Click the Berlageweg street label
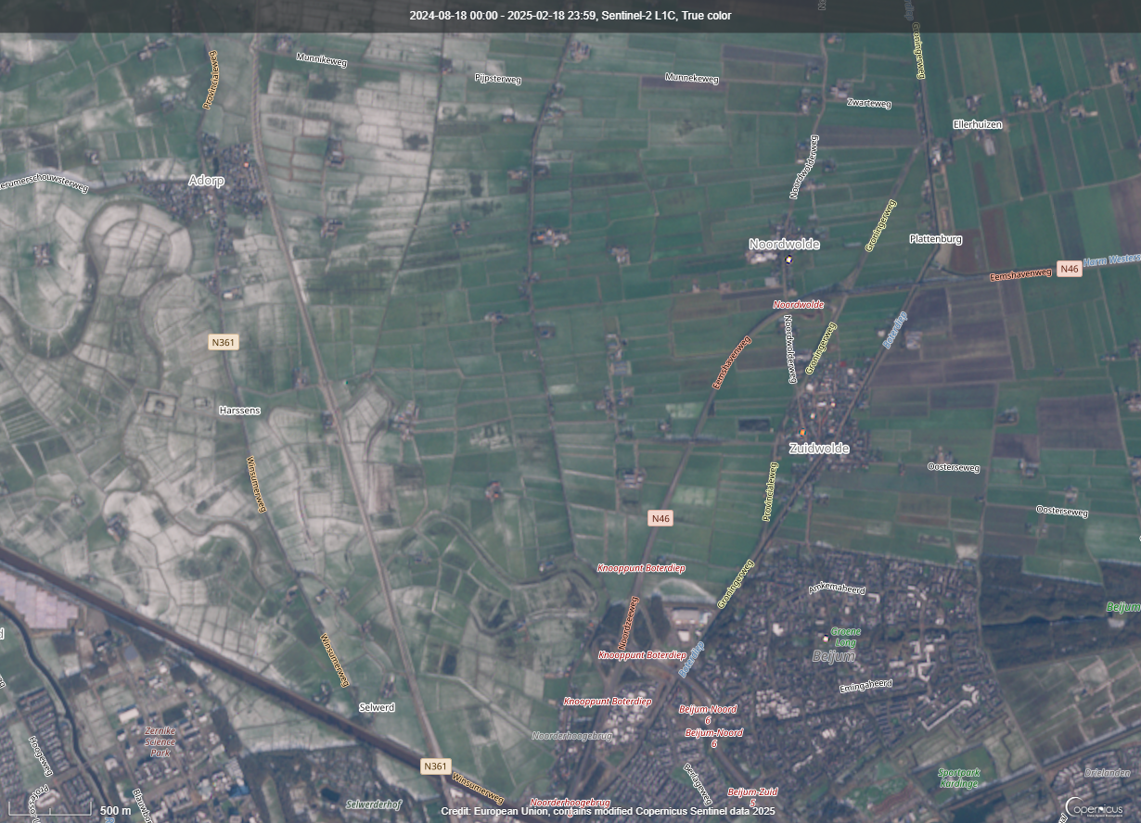This screenshot has height=823, width=1141. (x=699, y=785)
